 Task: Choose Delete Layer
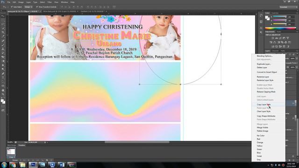pyautogui.click(x=262, y=68)
